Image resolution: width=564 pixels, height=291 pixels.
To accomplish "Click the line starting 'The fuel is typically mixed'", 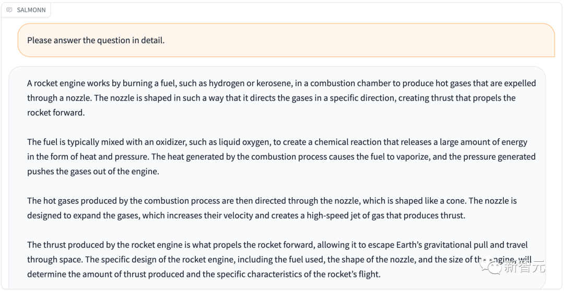I will 277,142.
